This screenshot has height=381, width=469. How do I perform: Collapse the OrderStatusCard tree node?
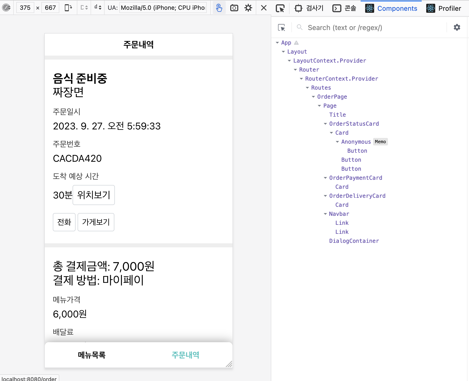(x=325, y=124)
